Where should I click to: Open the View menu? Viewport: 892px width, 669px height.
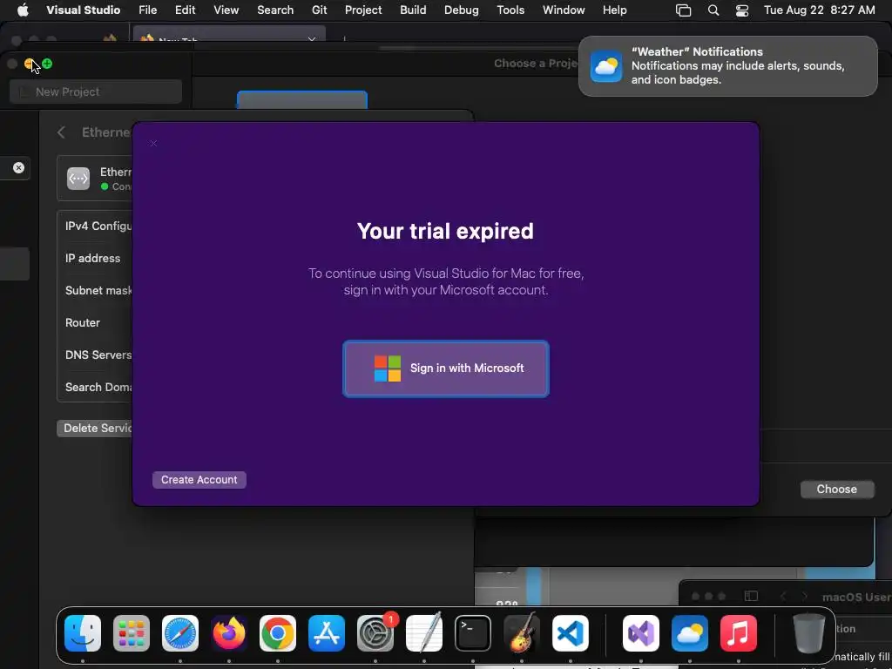(226, 10)
